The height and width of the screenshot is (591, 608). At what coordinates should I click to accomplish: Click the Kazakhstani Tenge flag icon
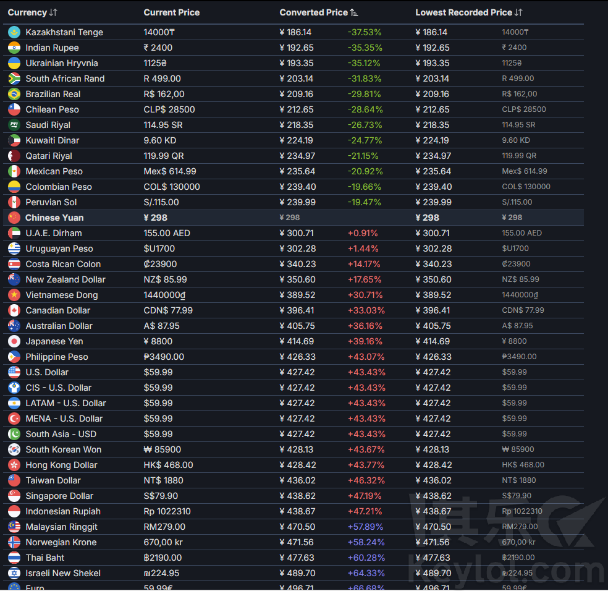click(x=14, y=32)
